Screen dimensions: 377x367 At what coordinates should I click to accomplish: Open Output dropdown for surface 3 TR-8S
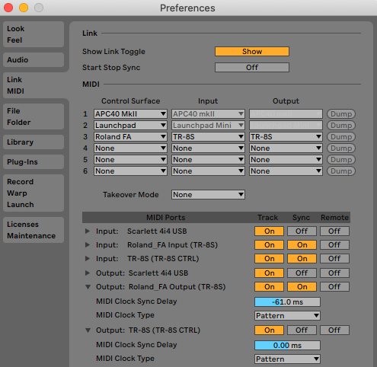tap(286, 137)
